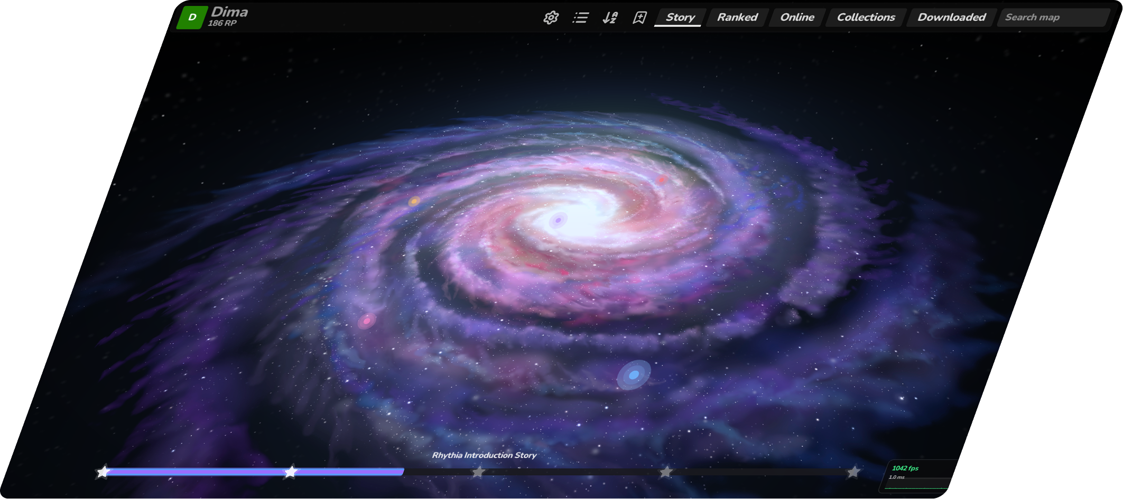The height and width of the screenshot is (499, 1123).
Task: Select the pink map node on the galaxy
Action: (x=367, y=321)
